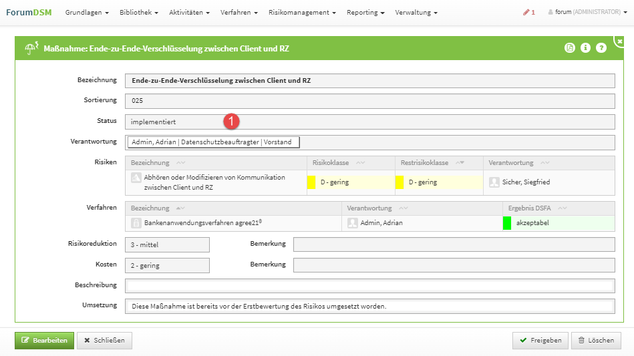Sort procedures by the Ergebnis DSFA column
The image size is (634, 356).
pyautogui.click(x=563, y=208)
